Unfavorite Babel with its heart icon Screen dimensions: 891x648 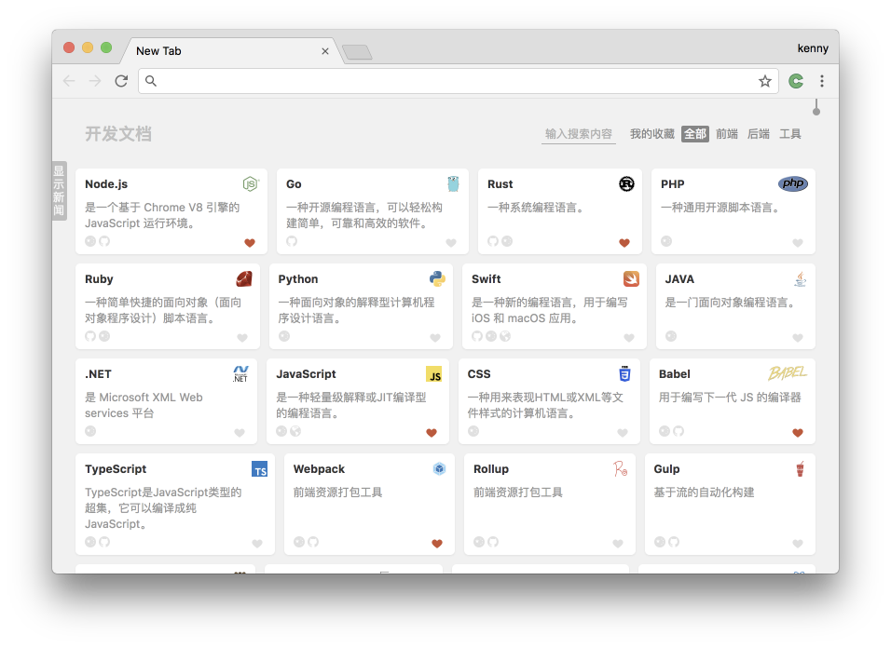point(798,433)
